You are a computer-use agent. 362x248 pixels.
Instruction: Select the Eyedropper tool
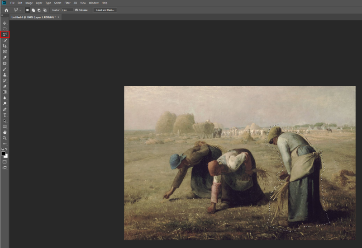pos(5,58)
